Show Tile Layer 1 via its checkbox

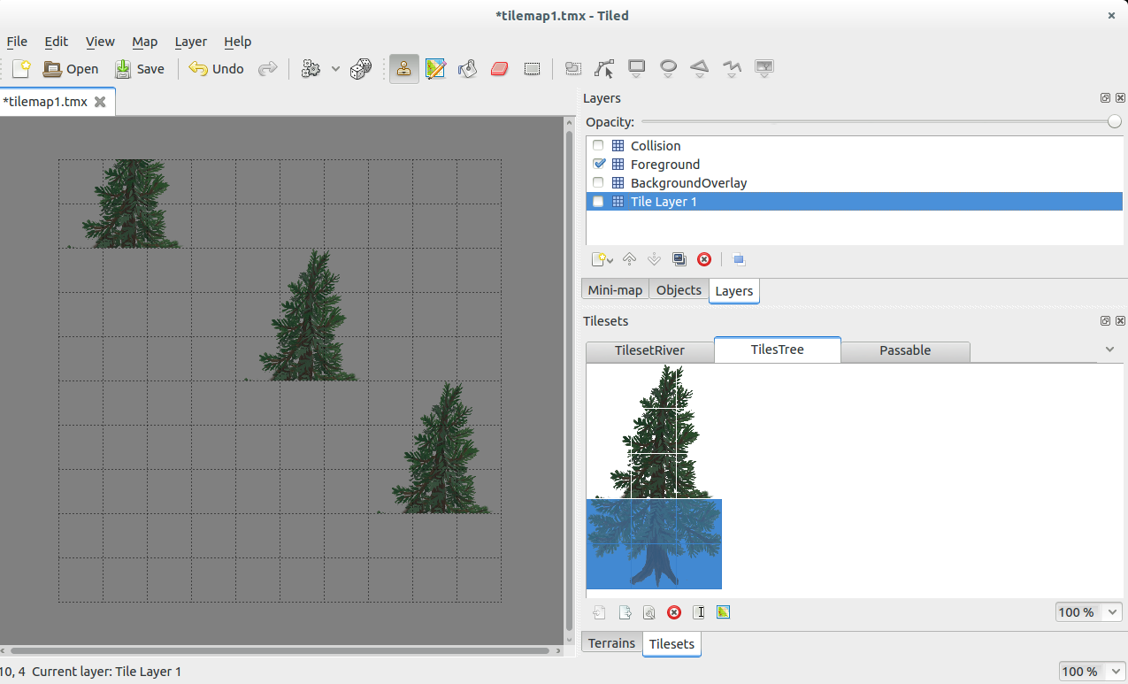(599, 202)
